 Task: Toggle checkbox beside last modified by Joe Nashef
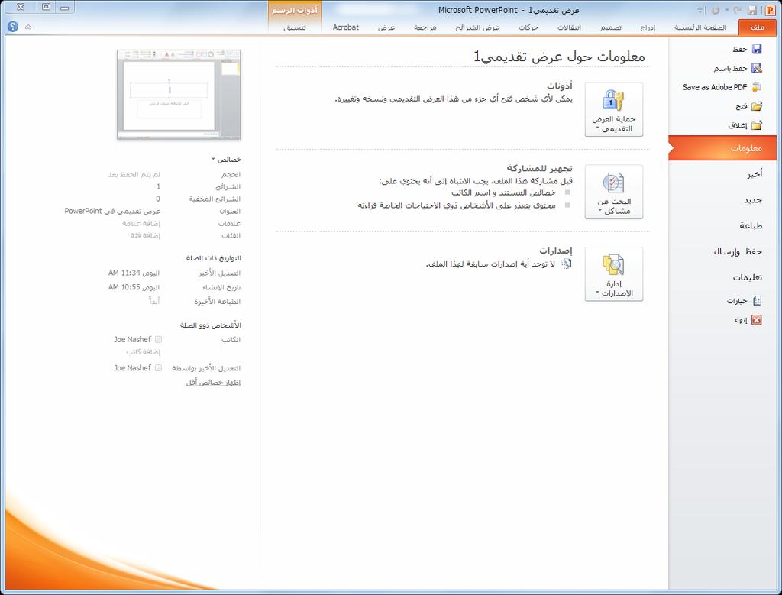click(x=158, y=367)
